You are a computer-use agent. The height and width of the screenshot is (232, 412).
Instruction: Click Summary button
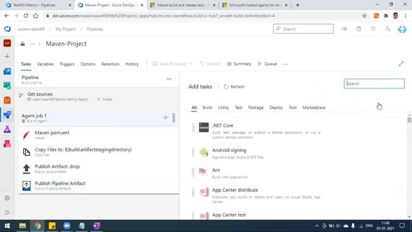(x=239, y=64)
